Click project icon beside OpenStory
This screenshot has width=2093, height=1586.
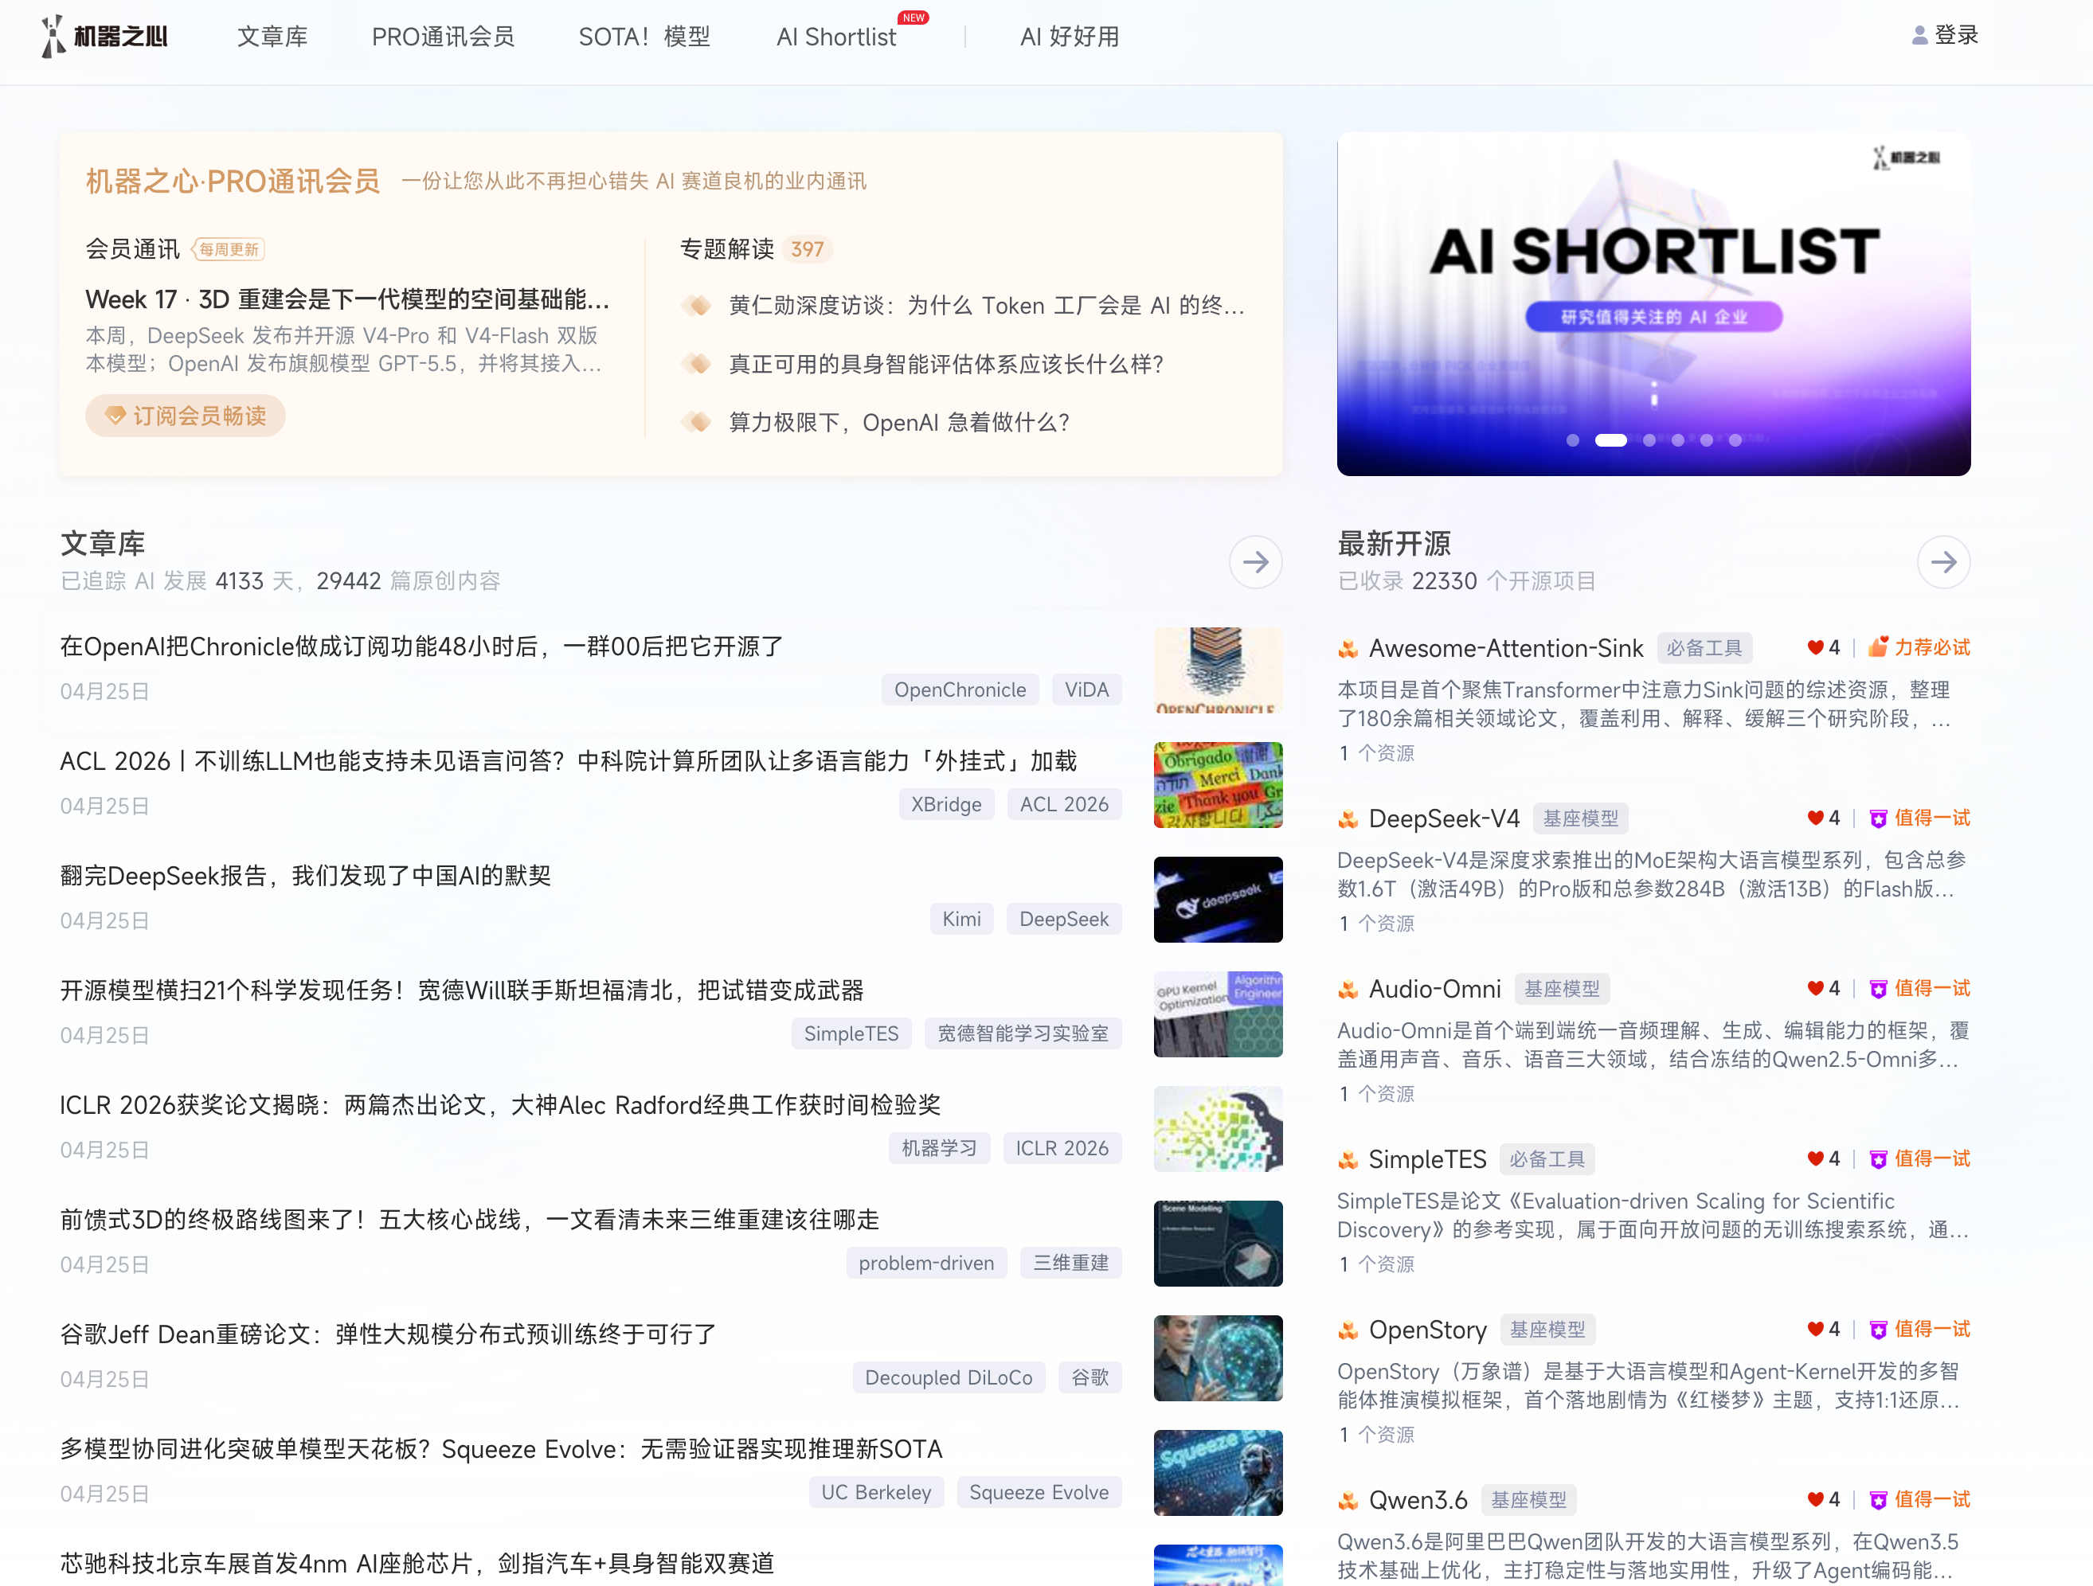(x=1348, y=1330)
